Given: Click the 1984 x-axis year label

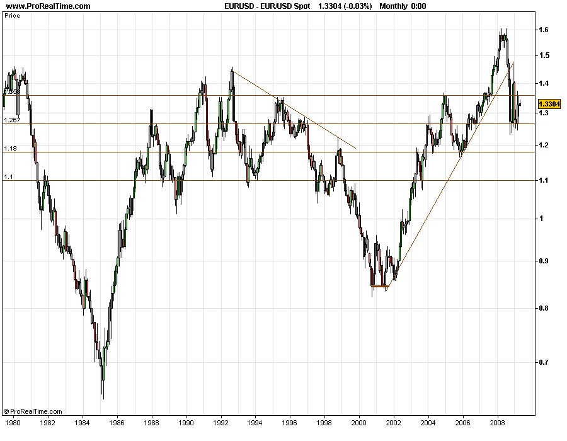Looking at the screenshot, I should (83, 423).
